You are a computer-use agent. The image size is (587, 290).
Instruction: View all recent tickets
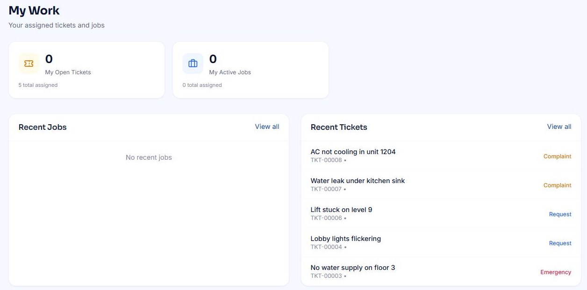[x=559, y=127]
